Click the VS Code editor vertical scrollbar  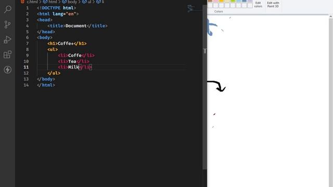click(x=204, y=87)
